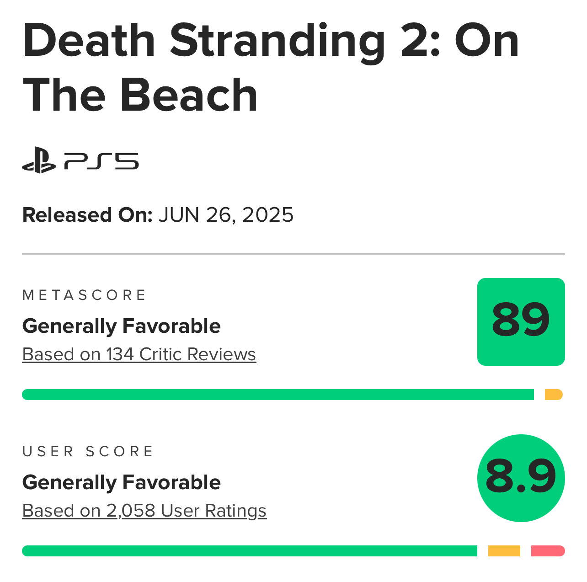Click the PlayStation logo icon

[x=39, y=160]
